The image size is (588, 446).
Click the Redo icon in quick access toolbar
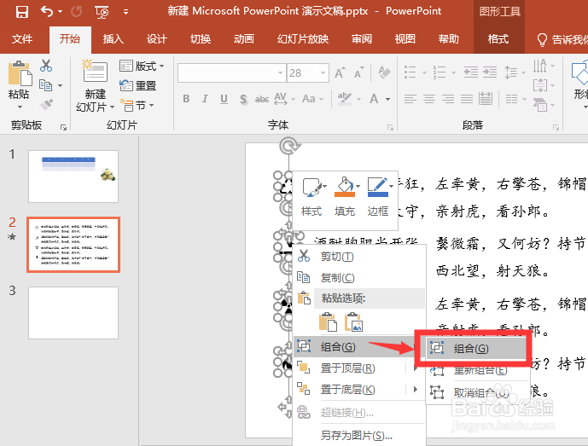(x=77, y=12)
